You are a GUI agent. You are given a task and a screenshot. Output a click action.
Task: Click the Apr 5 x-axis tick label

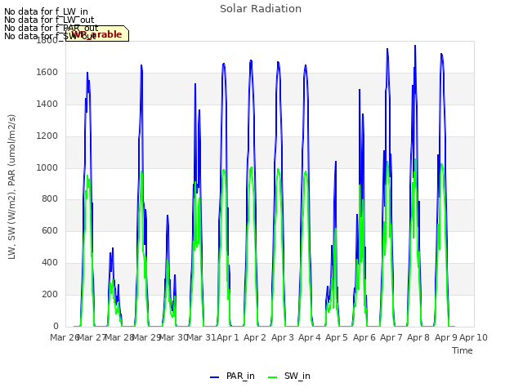(337, 337)
